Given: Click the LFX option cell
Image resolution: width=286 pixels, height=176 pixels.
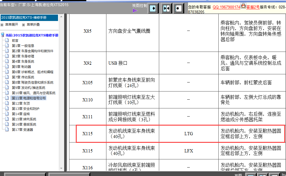Looking at the screenshot, I should (189, 151).
